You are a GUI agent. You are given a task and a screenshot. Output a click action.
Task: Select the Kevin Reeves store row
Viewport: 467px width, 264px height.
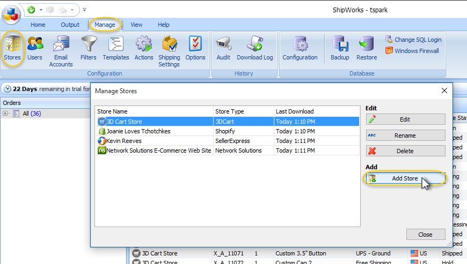pyautogui.click(x=227, y=141)
